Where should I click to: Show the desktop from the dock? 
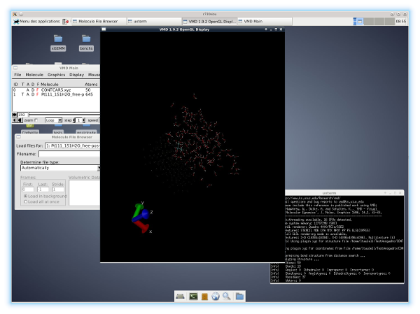[x=181, y=297]
